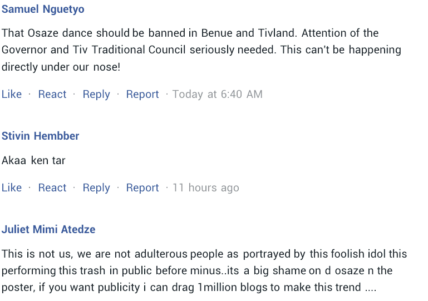Like Stivin Hembber's comment

(12, 187)
